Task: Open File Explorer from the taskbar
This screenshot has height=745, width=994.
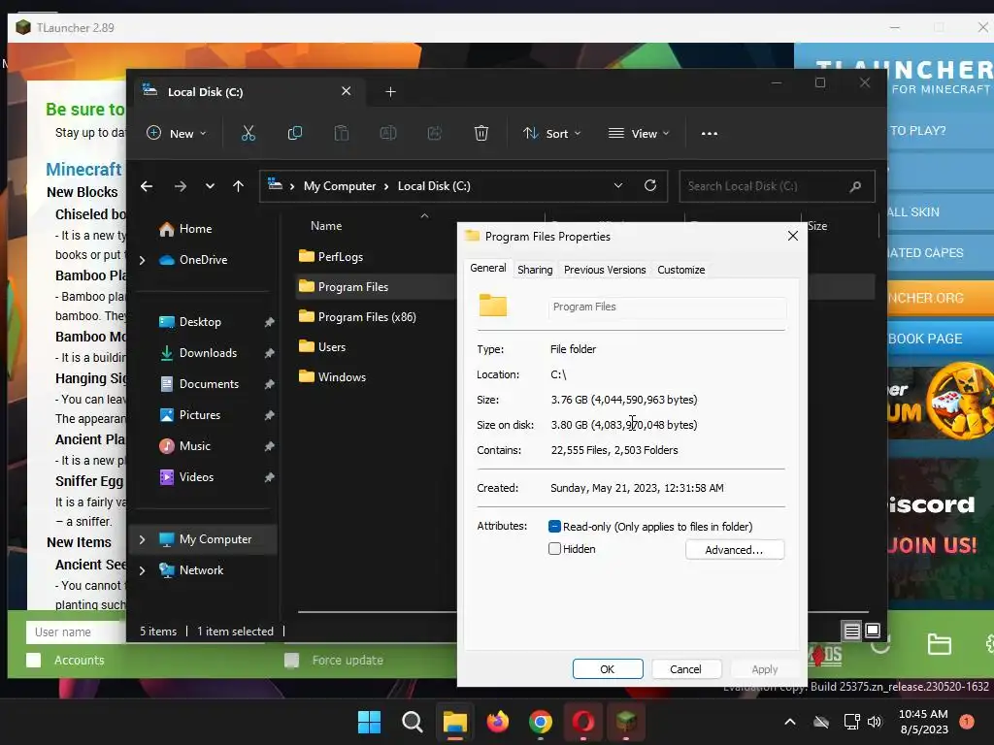Action: click(454, 722)
